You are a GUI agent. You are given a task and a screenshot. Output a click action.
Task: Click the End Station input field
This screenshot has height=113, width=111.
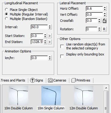[x=37, y=42]
